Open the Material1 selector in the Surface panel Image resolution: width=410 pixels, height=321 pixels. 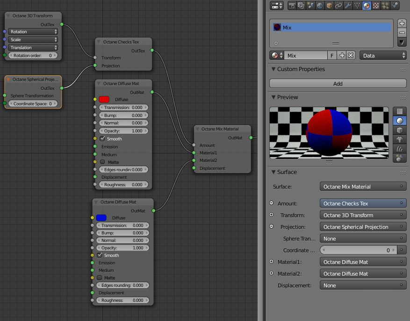[x=362, y=262]
